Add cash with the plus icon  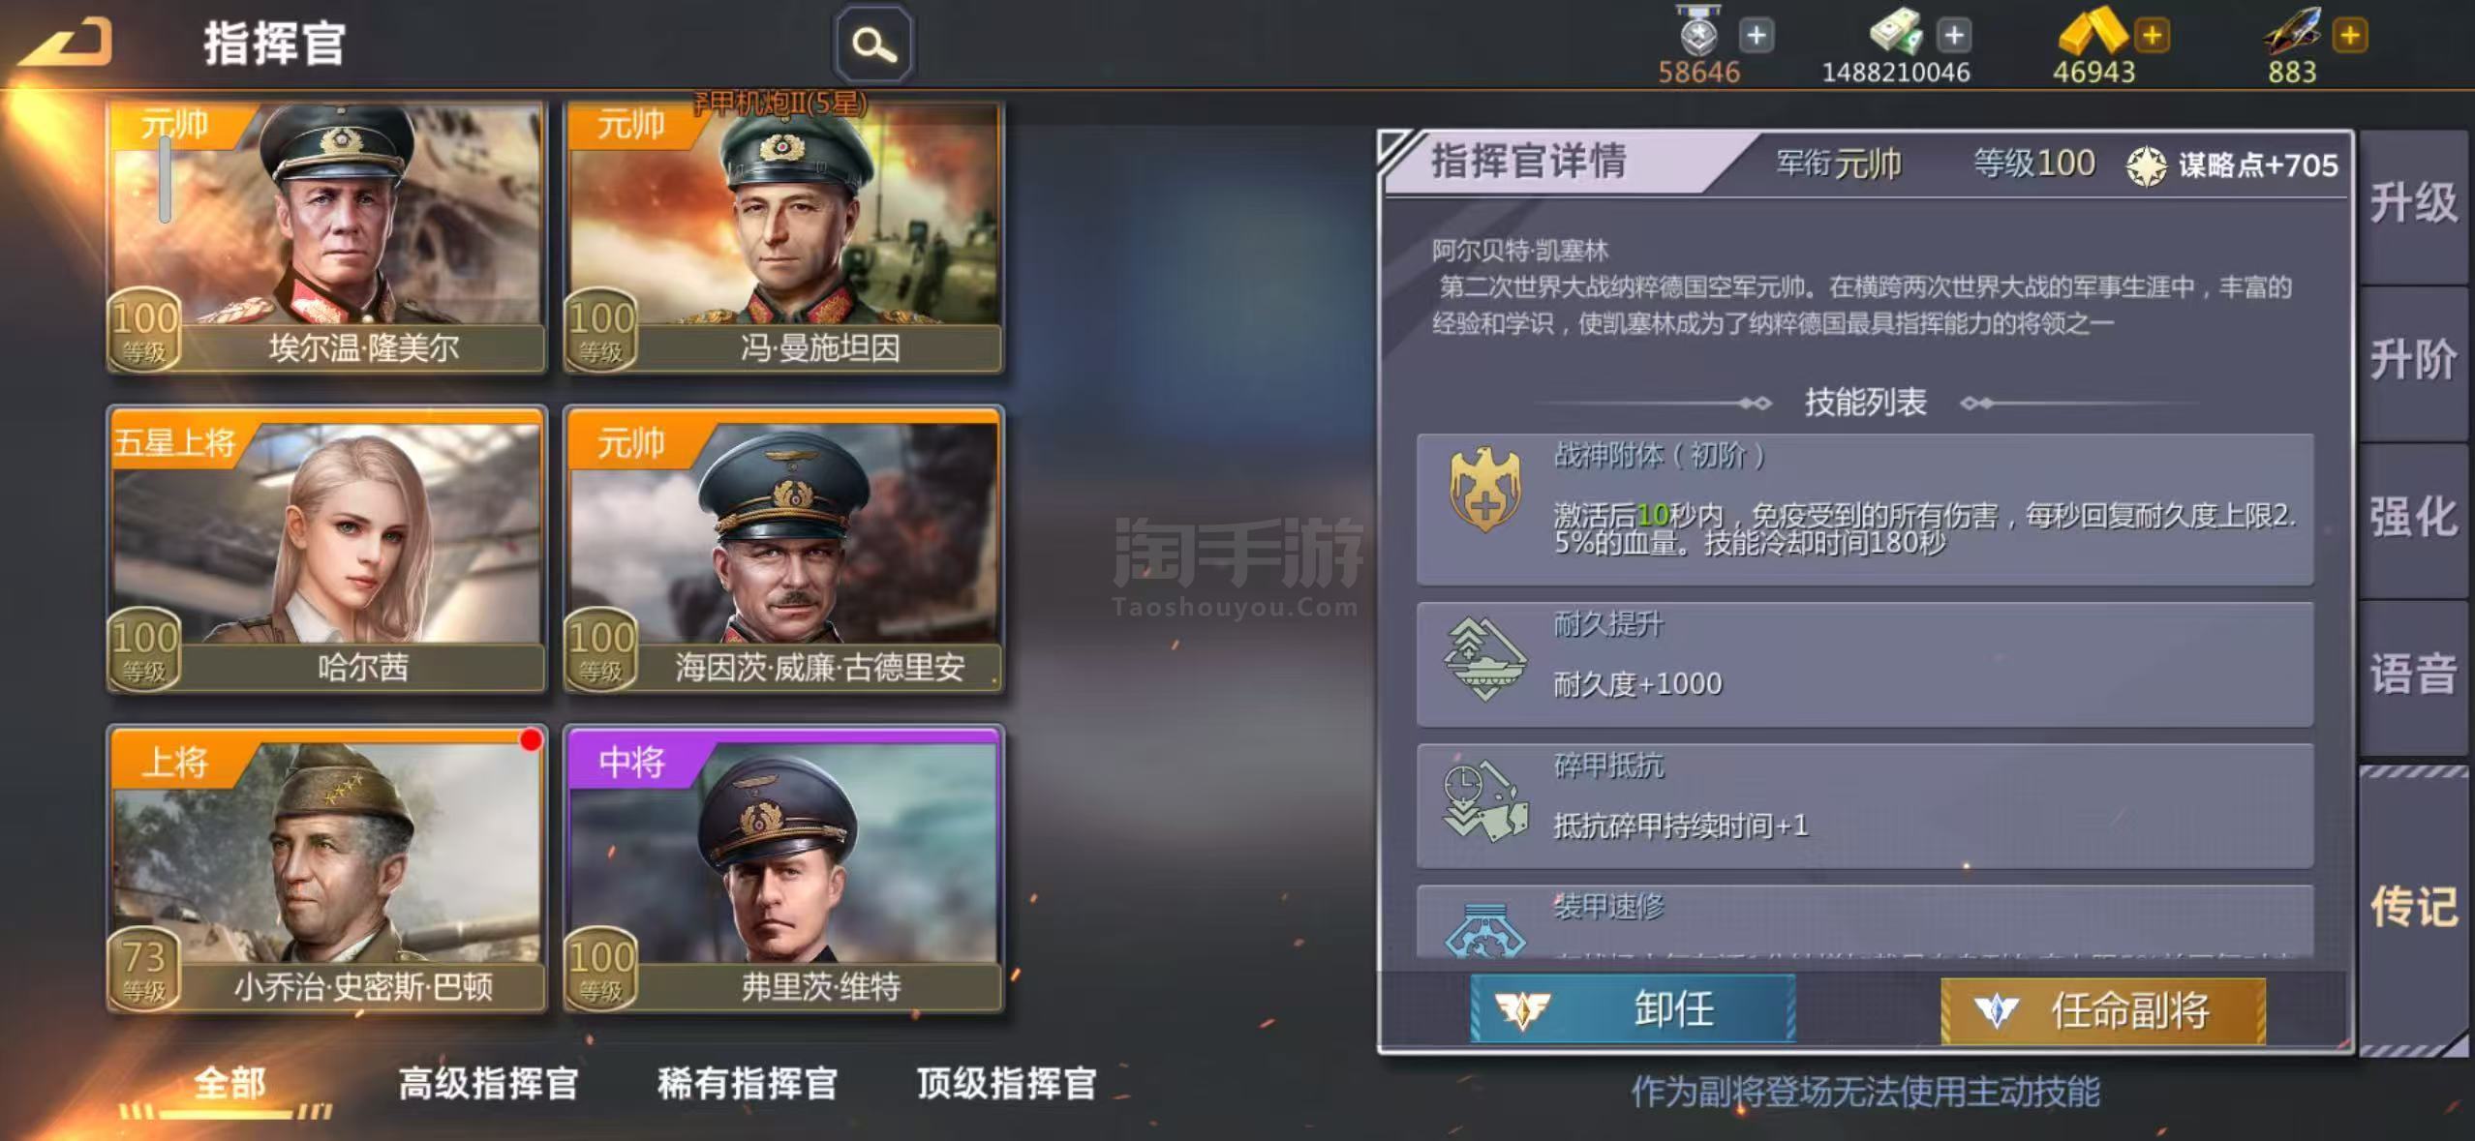click(1954, 36)
